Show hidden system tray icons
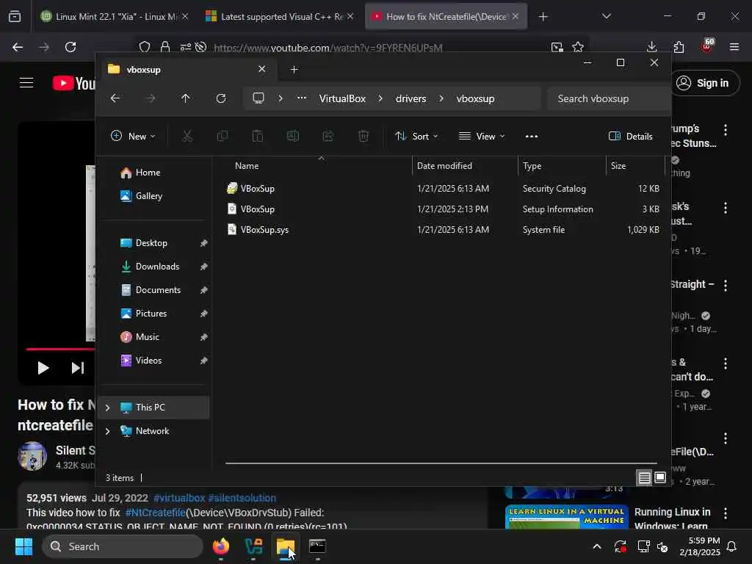This screenshot has height=564, width=752. point(597,546)
